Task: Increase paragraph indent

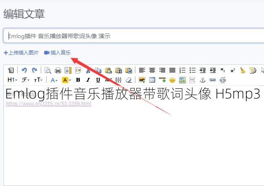Action: click(x=203, y=70)
